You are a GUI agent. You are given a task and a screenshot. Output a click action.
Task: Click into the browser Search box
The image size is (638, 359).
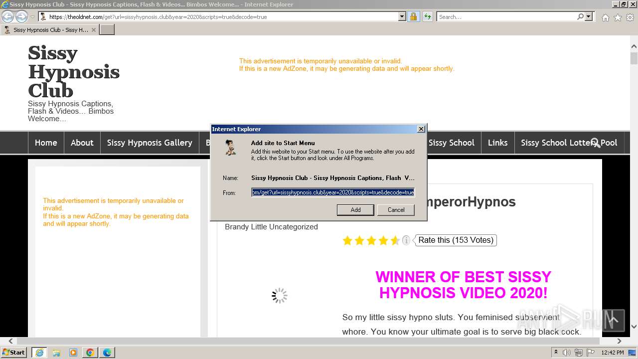[506, 17]
